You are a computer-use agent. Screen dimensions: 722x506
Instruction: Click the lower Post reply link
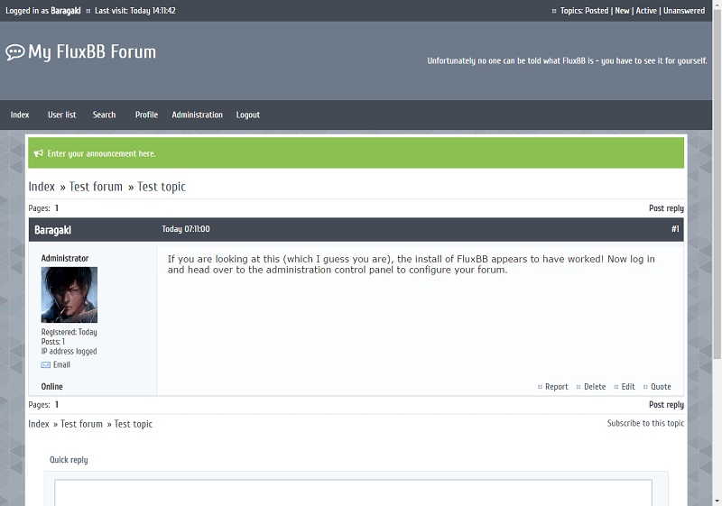point(666,404)
